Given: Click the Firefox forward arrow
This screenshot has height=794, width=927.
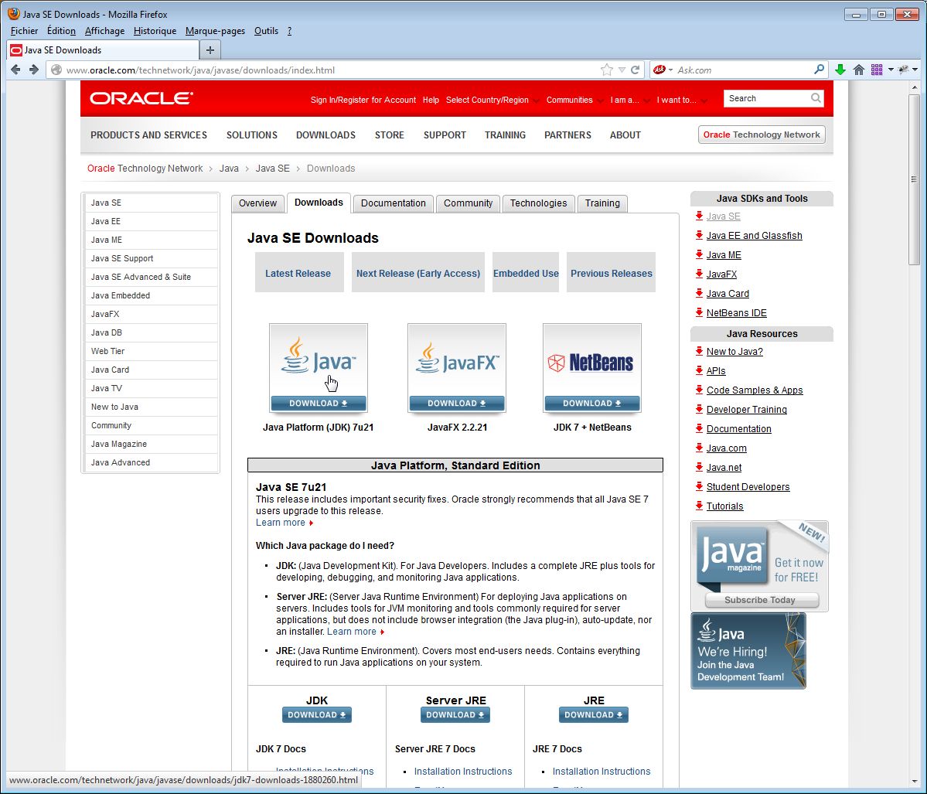Looking at the screenshot, I should (34, 70).
